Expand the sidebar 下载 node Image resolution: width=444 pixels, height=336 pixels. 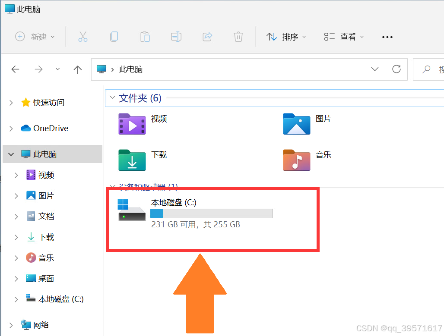point(16,237)
